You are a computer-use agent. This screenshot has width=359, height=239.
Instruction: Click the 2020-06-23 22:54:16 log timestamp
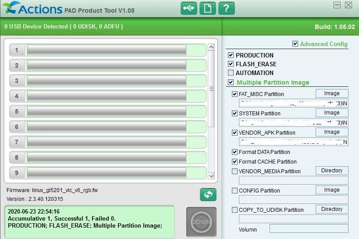(x=34, y=211)
